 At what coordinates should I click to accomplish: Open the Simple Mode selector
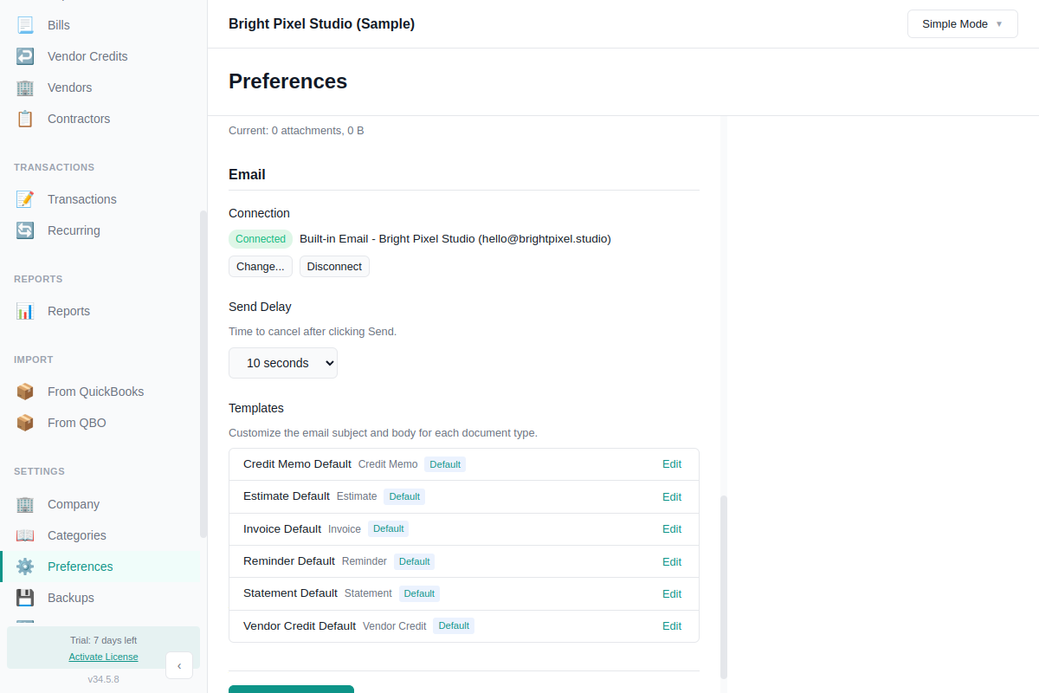[962, 23]
